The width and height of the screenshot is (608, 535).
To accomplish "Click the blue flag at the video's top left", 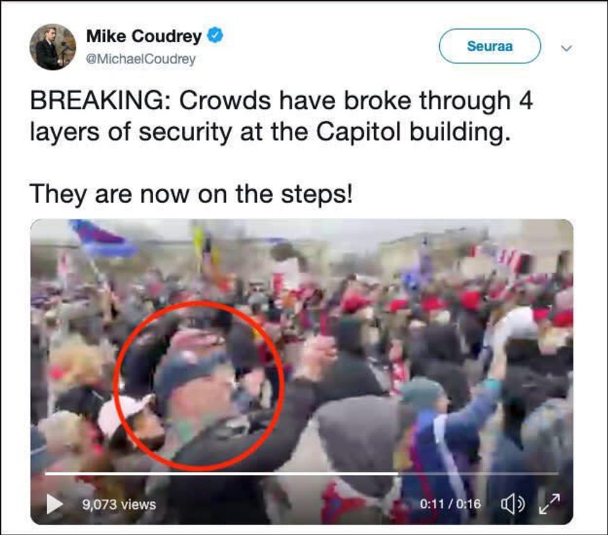I will (x=103, y=238).
